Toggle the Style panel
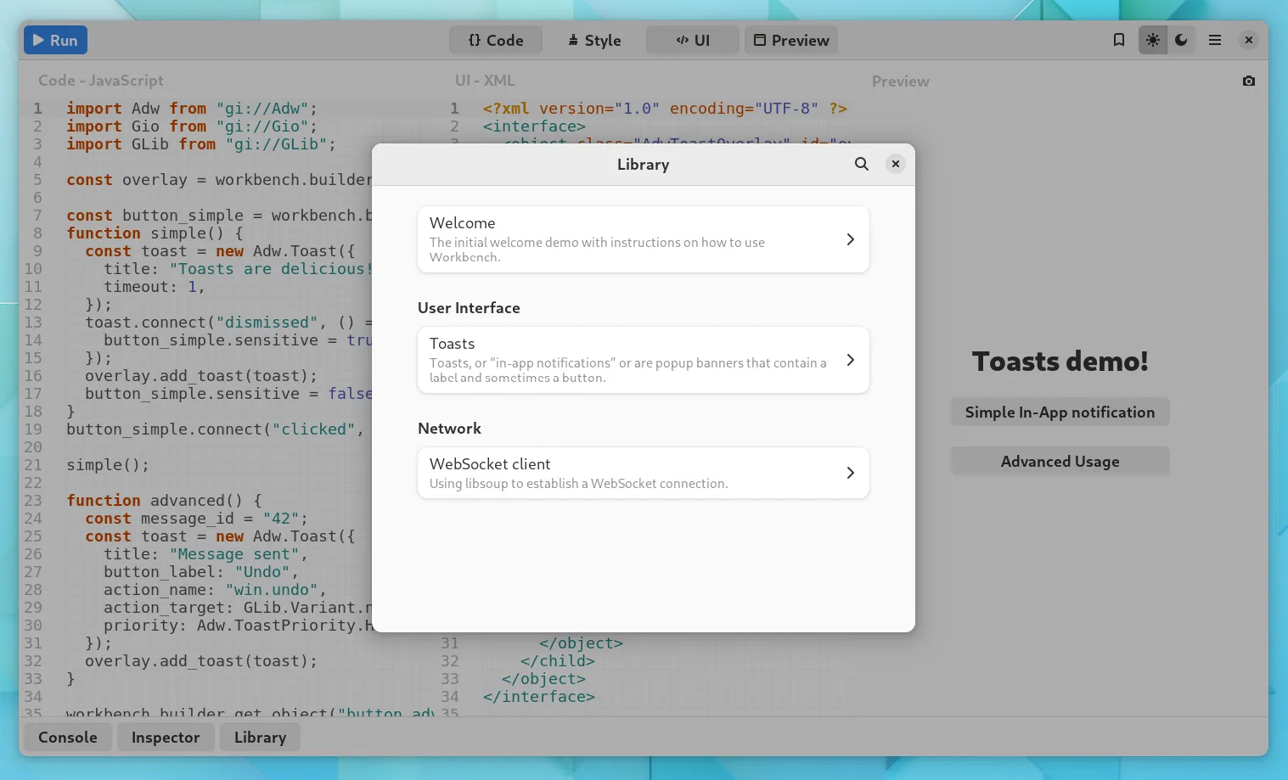The height and width of the screenshot is (780, 1288). (594, 40)
